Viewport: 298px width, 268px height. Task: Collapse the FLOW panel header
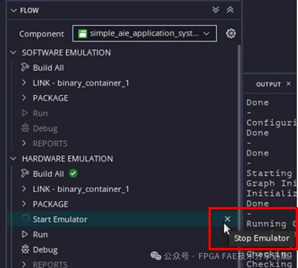coord(14,10)
